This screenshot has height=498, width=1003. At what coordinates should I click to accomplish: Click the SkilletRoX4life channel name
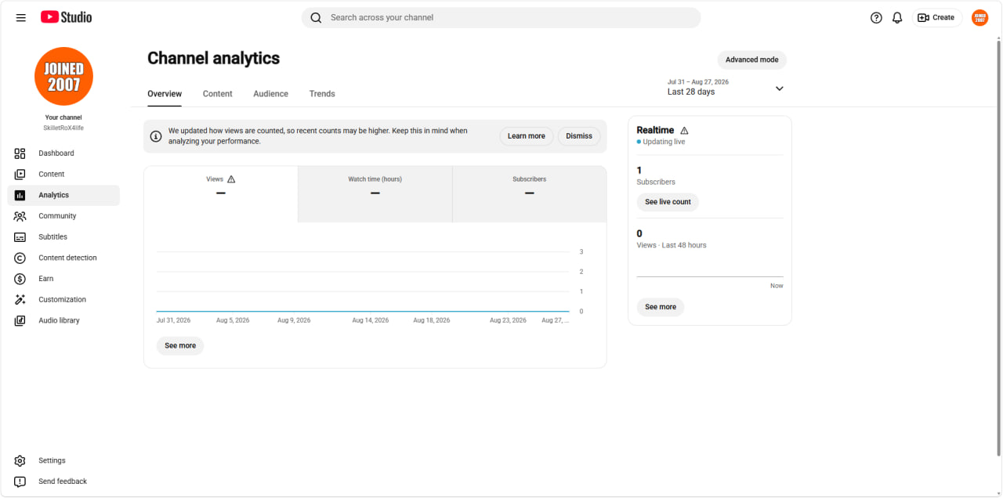[x=63, y=128]
